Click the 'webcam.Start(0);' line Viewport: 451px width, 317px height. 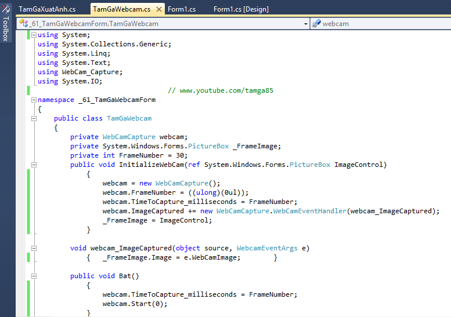coord(135,304)
